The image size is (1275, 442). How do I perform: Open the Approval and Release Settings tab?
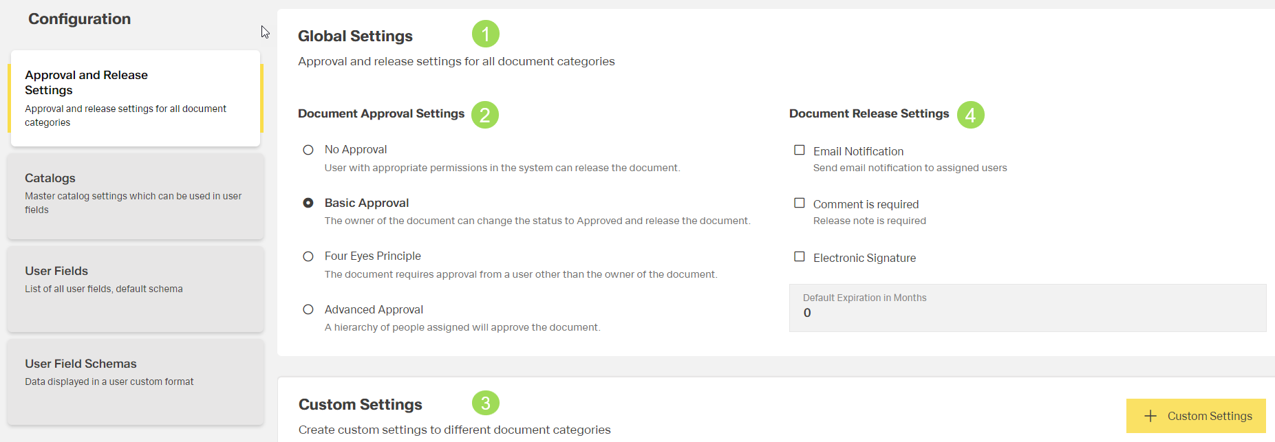coord(136,98)
